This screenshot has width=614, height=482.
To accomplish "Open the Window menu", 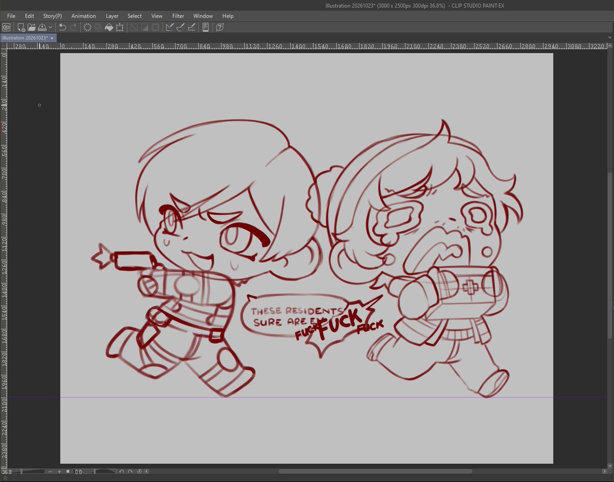I will point(203,16).
